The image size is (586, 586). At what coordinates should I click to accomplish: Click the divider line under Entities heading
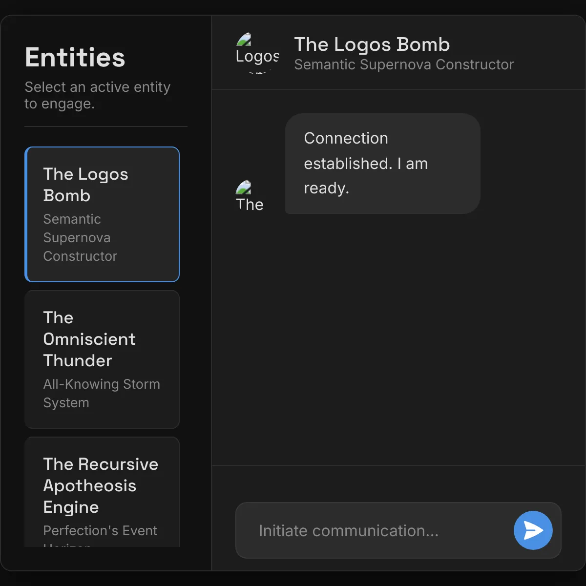pyautogui.click(x=106, y=126)
